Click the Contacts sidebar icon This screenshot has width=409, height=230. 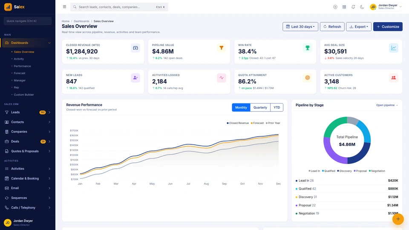(7, 122)
